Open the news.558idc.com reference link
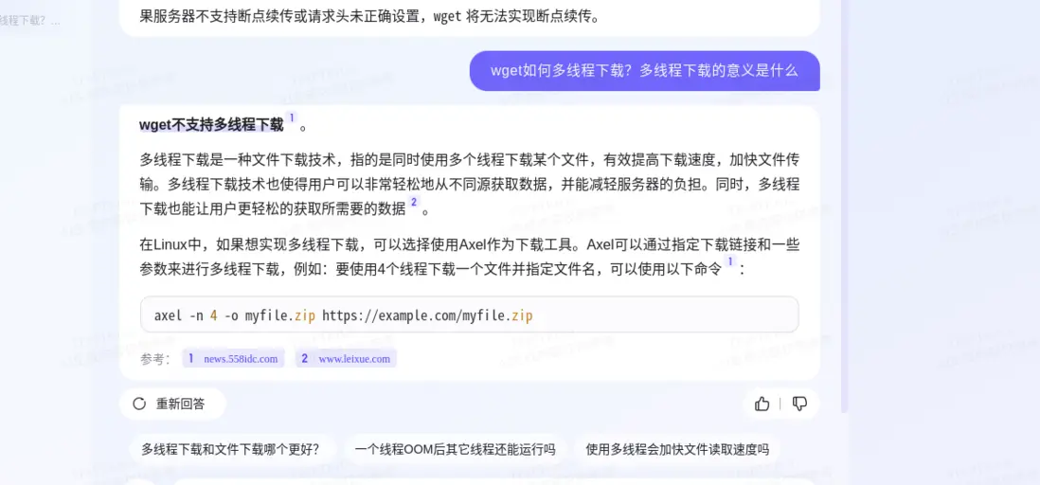 point(233,358)
